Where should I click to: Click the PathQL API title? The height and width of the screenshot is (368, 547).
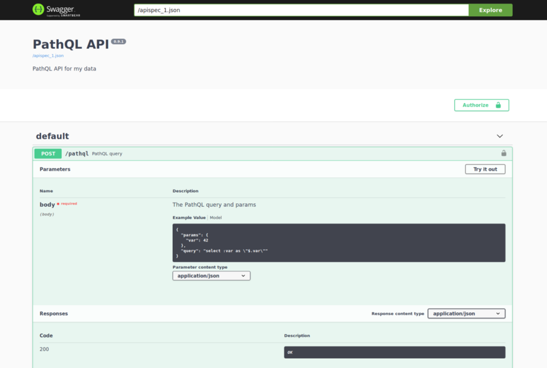pos(71,45)
